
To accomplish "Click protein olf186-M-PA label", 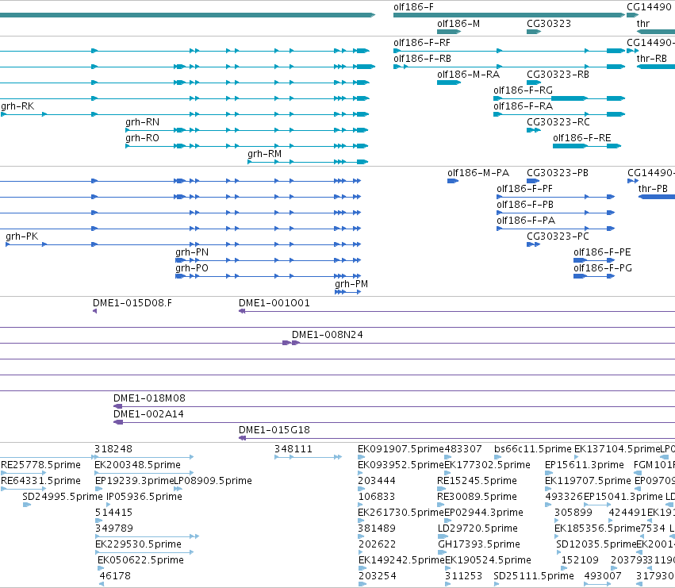I will (478, 173).
